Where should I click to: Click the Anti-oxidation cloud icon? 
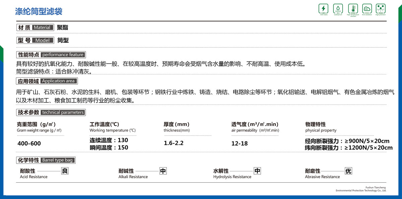tap(367, 8)
